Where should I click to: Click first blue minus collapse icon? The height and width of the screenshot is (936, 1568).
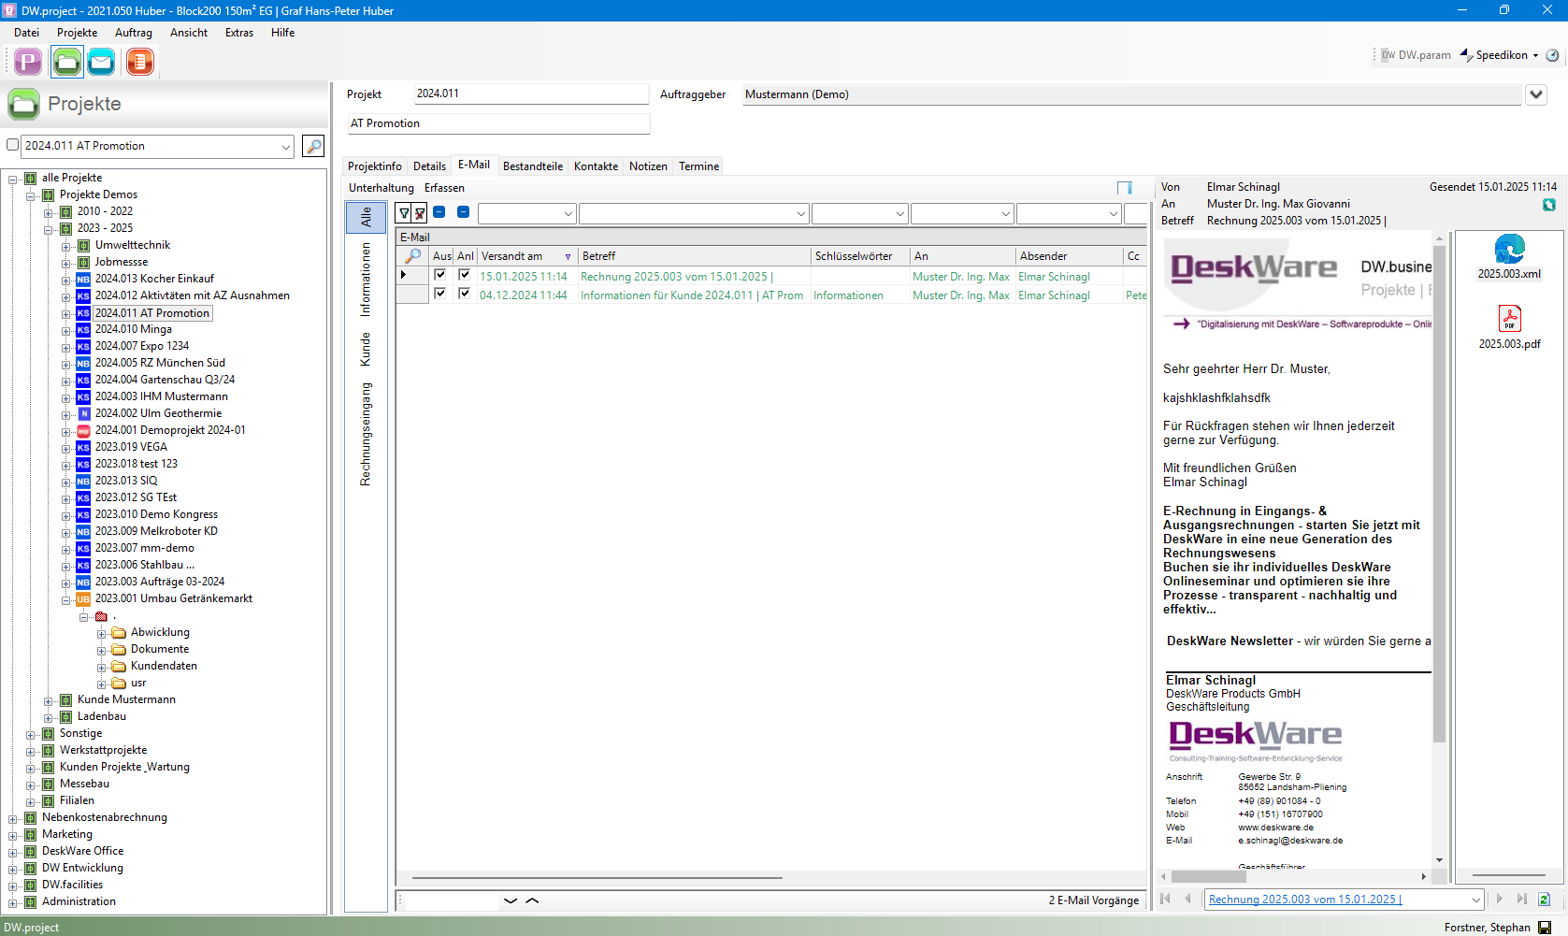[x=439, y=212]
